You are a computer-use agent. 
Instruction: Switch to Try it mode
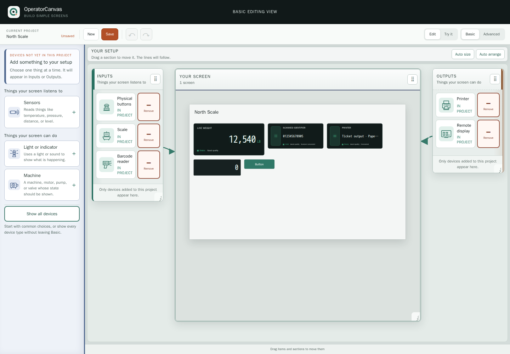pyautogui.click(x=448, y=34)
